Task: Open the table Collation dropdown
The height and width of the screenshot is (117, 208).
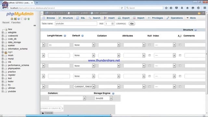Action: click(67, 98)
